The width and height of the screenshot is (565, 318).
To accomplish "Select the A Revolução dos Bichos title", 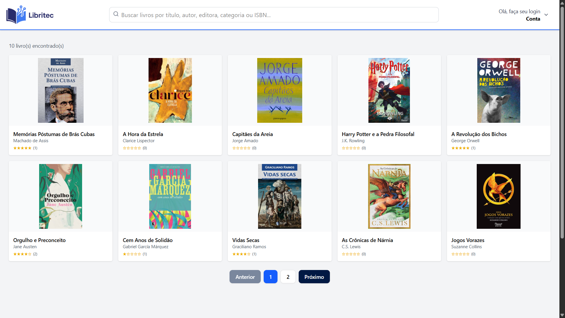I will click(479, 134).
